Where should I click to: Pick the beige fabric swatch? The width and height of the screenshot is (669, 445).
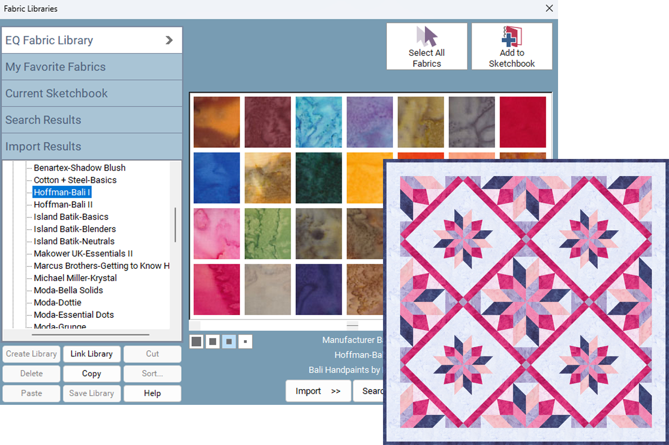click(x=268, y=289)
